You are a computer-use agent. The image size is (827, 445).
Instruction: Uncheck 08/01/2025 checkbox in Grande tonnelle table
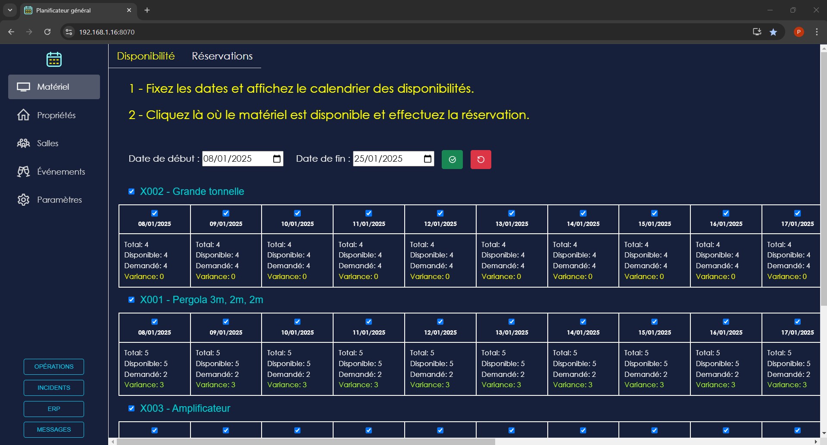coord(154,213)
